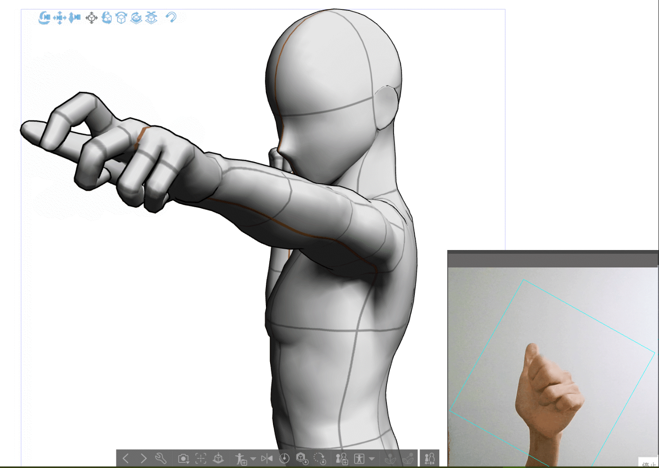
Task: Click the reset model scale cube icon
Action: tap(302, 458)
